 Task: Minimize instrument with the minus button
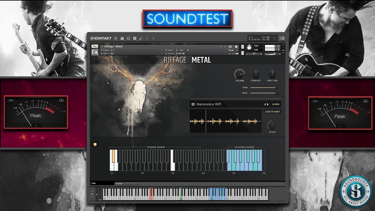click(283, 48)
